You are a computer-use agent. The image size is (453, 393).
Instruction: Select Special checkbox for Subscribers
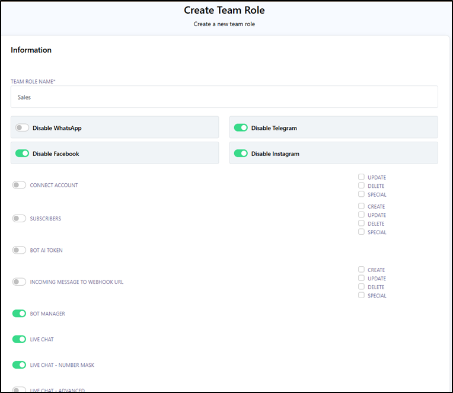click(361, 232)
